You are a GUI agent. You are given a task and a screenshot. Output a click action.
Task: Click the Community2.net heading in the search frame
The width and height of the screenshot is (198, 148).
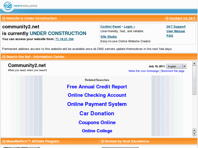point(27,65)
